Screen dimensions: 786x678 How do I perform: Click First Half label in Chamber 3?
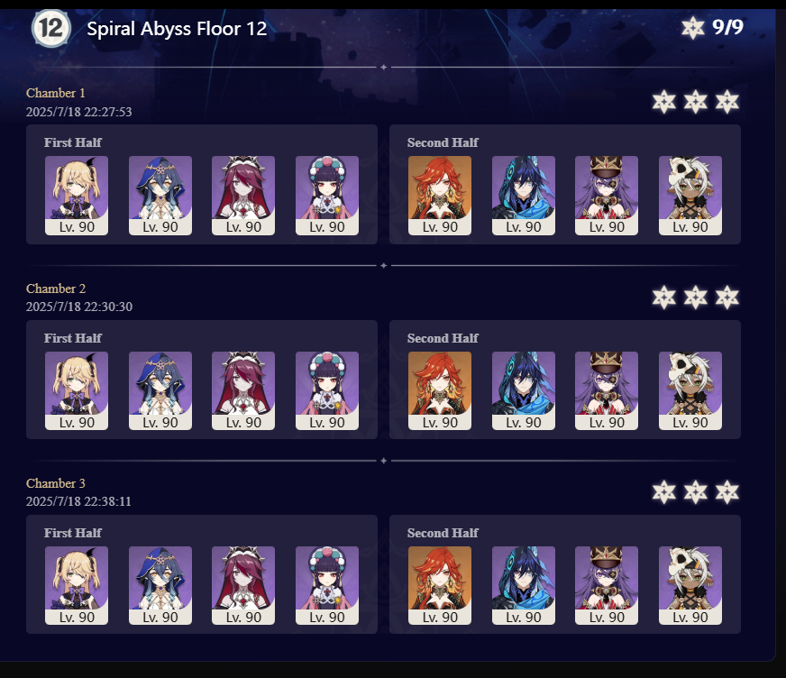[x=73, y=533]
